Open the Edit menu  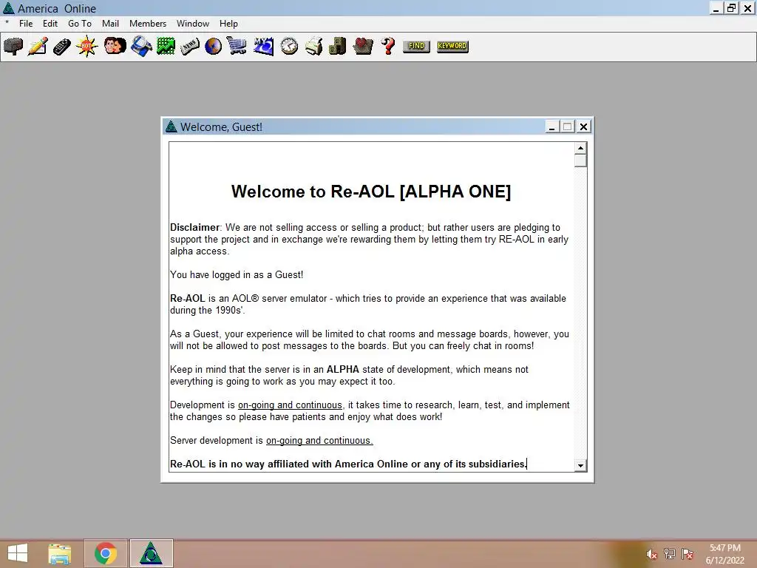pos(50,24)
